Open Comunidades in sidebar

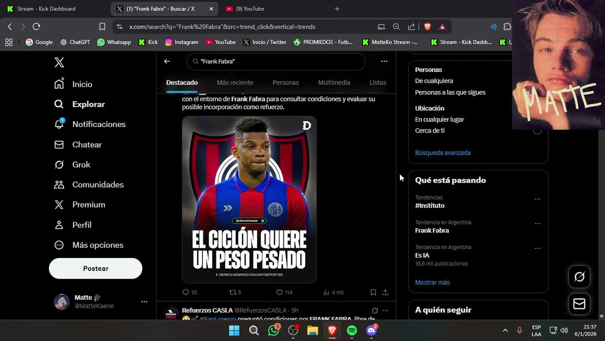pos(89,185)
